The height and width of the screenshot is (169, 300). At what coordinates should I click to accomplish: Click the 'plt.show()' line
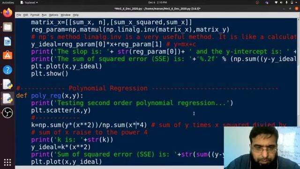point(50,74)
